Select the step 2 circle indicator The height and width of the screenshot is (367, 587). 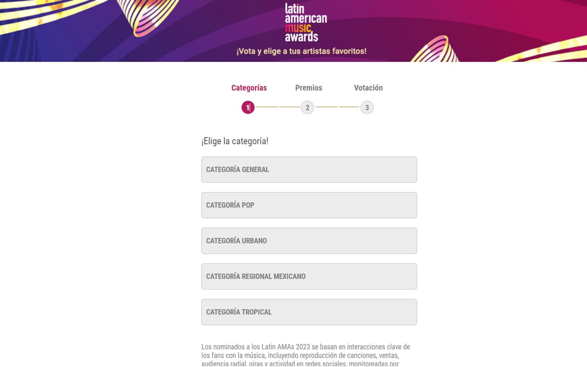click(307, 108)
